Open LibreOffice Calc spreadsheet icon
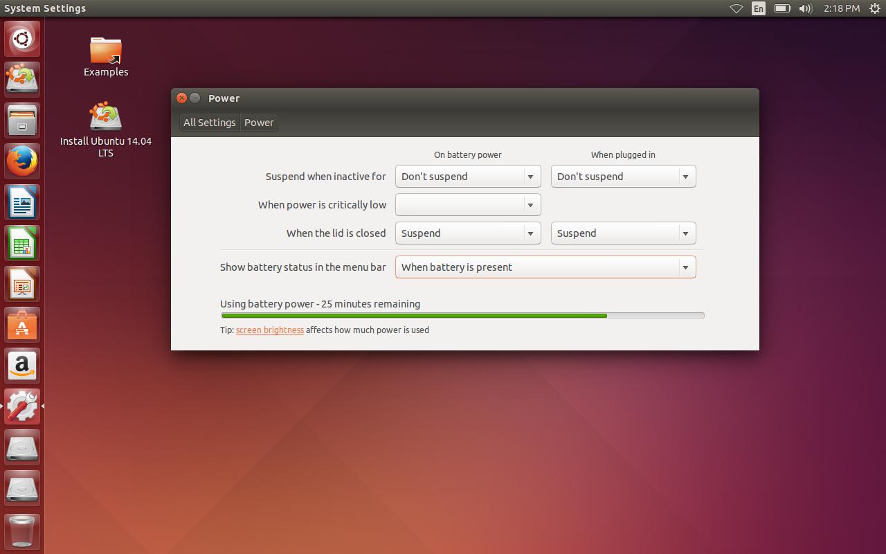 point(22,243)
